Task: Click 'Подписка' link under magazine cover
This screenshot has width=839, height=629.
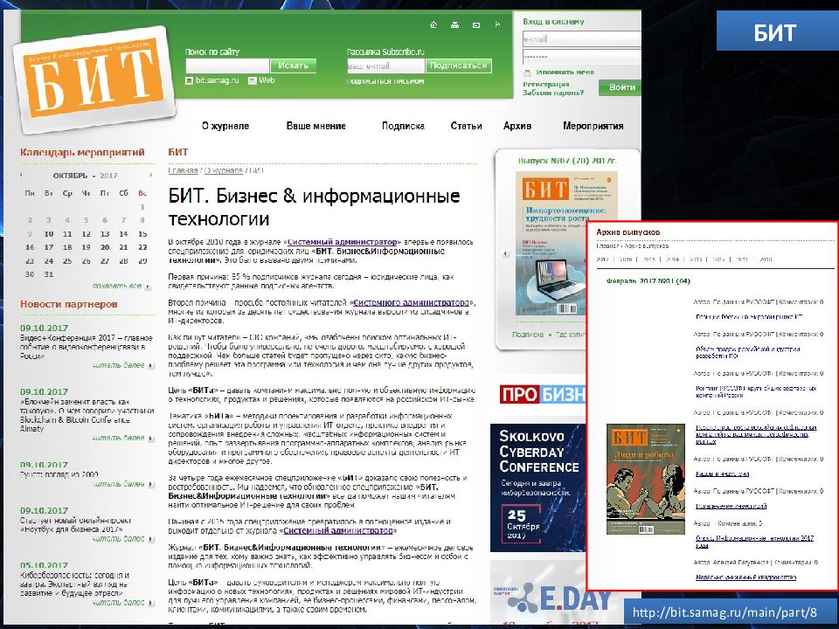Action: pyautogui.click(x=527, y=335)
